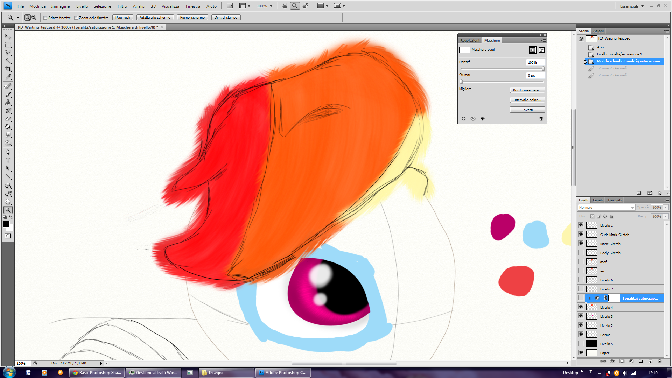Click the Inverti button
Screen dimensions: 672x378
click(x=527, y=110)
